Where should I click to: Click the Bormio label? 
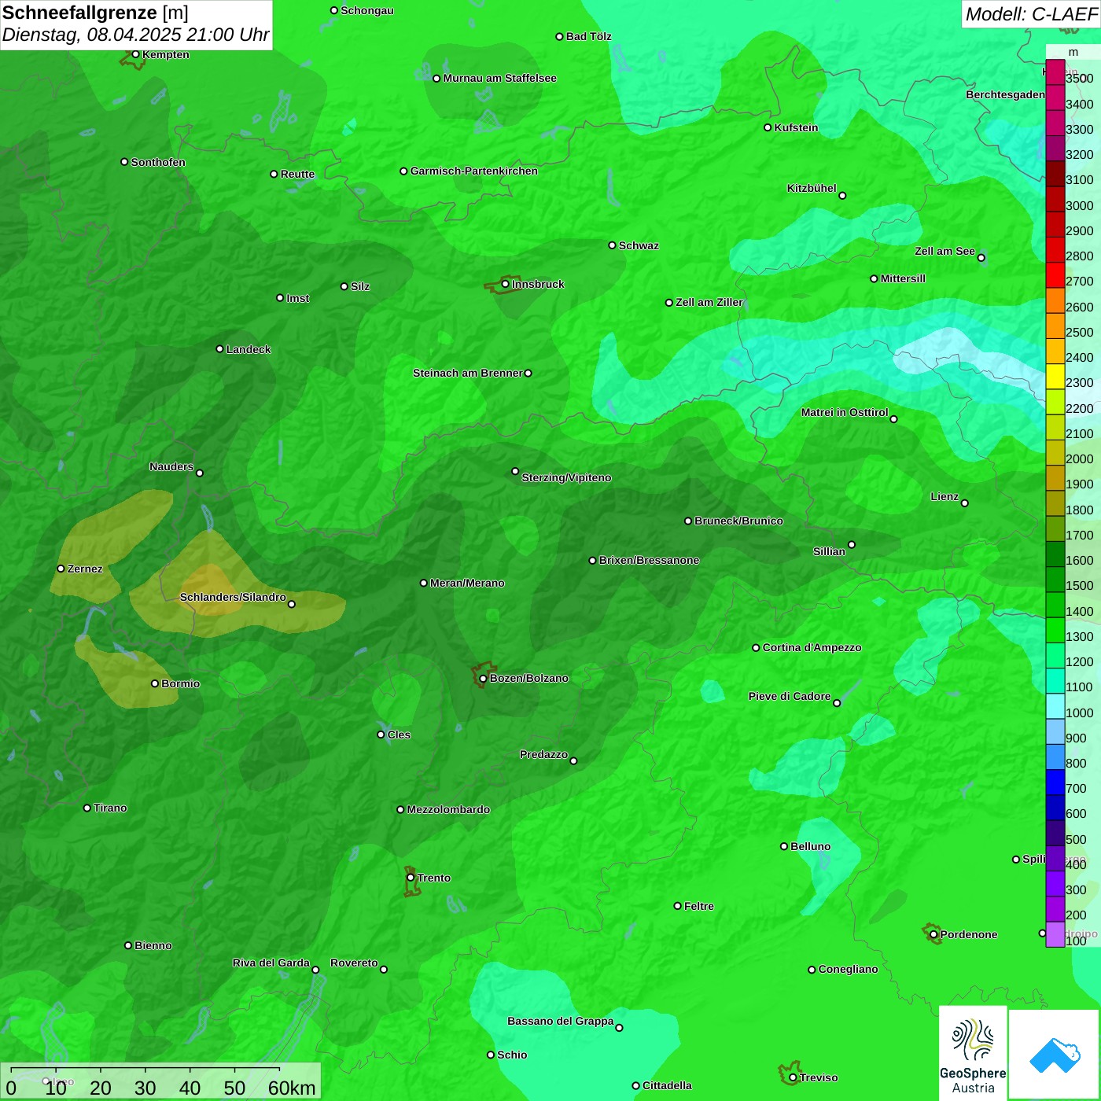(x=180, y=683)
